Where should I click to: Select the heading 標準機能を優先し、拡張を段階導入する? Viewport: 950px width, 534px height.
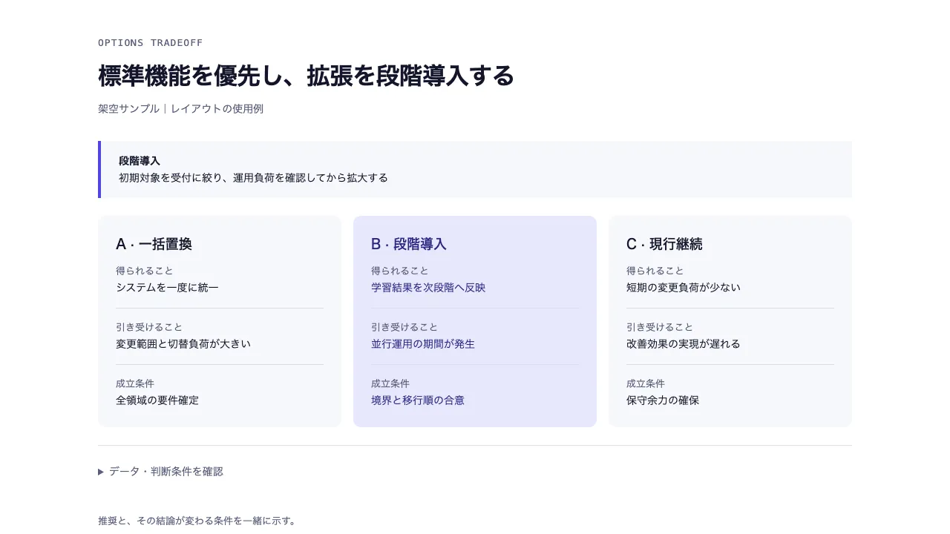[306, 76]
